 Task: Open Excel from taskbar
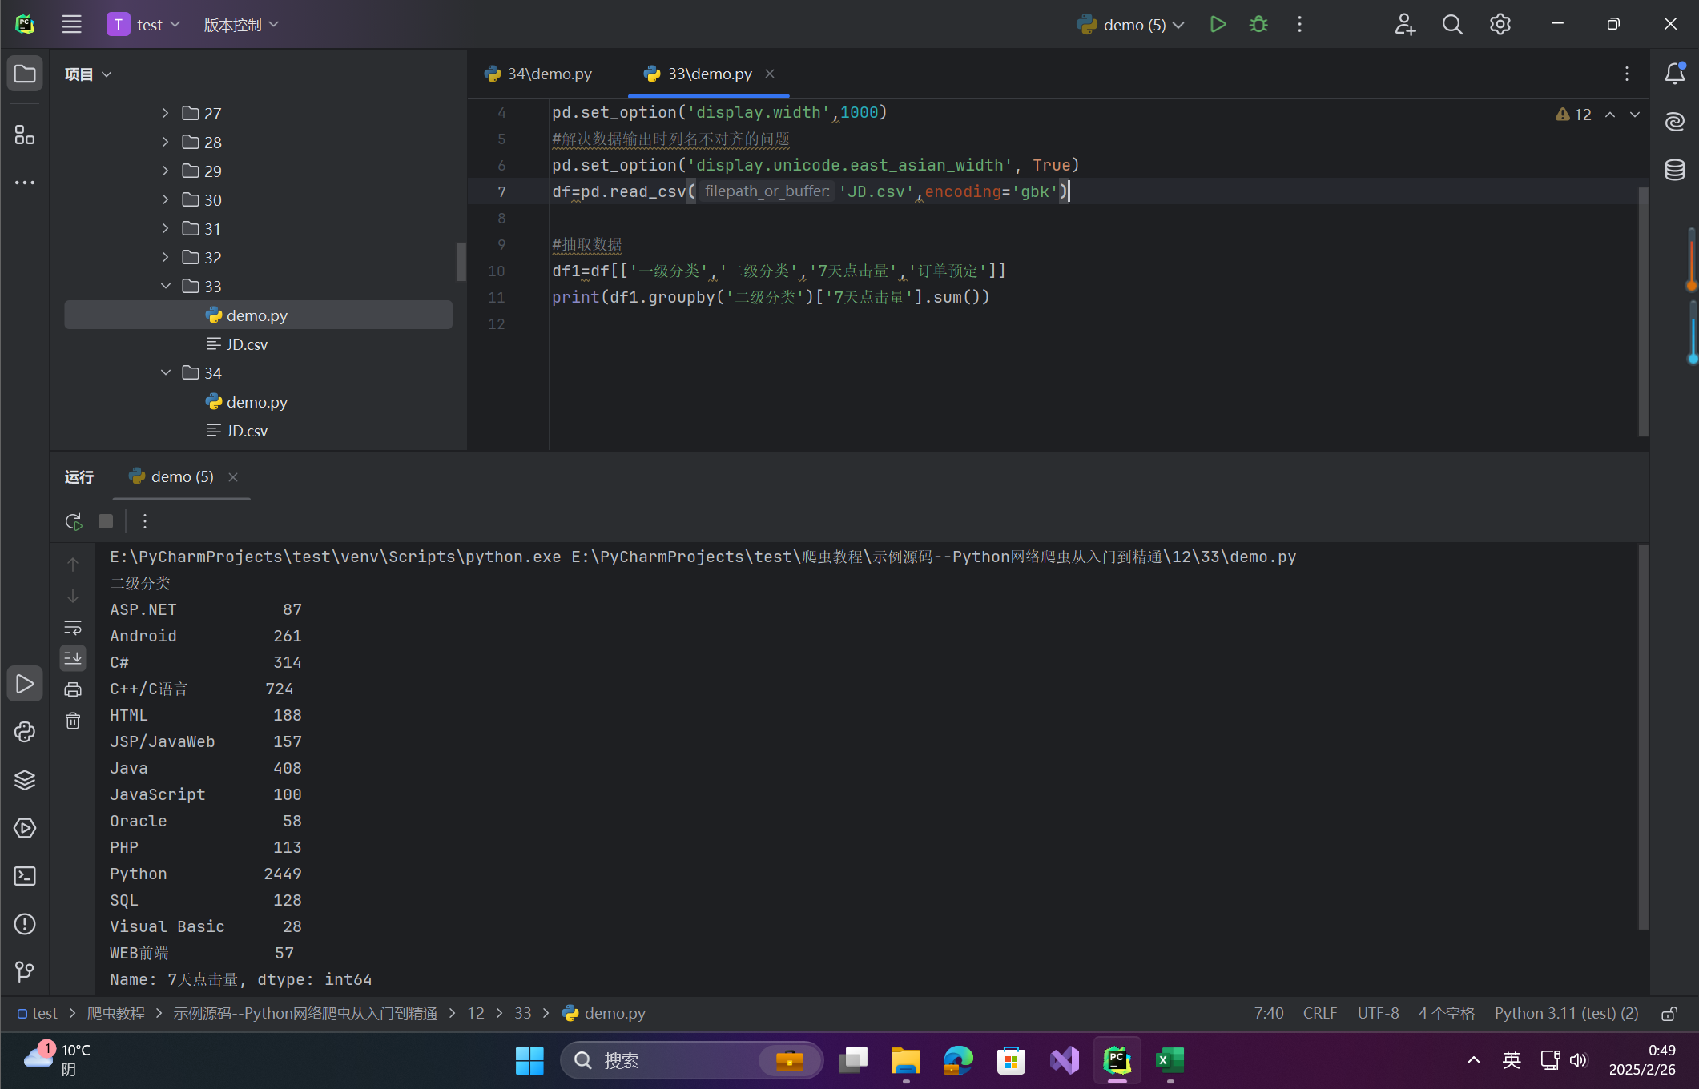pyautogui.click(x=1170, y=1060)
